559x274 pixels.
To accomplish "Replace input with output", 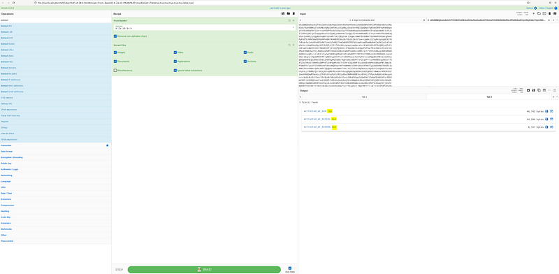I will (544, 90).
